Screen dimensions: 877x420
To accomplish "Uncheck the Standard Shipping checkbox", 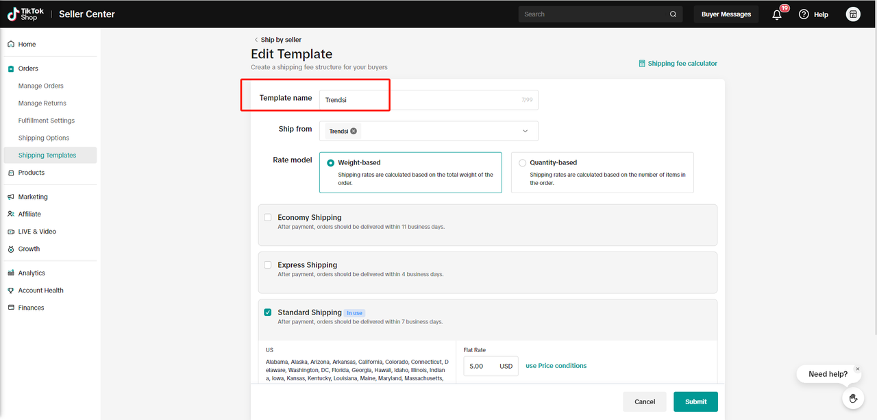I will click(x=268, y=312).
